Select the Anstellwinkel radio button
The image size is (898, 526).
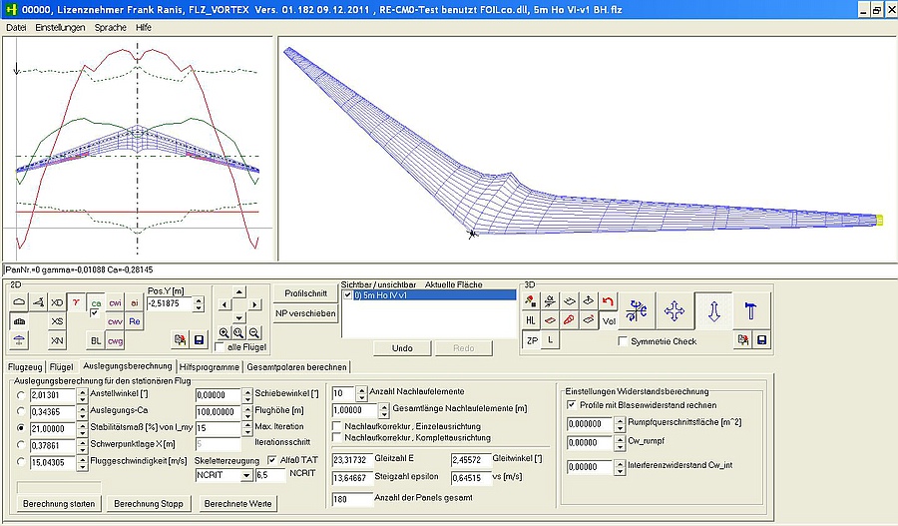pos(21,395)
